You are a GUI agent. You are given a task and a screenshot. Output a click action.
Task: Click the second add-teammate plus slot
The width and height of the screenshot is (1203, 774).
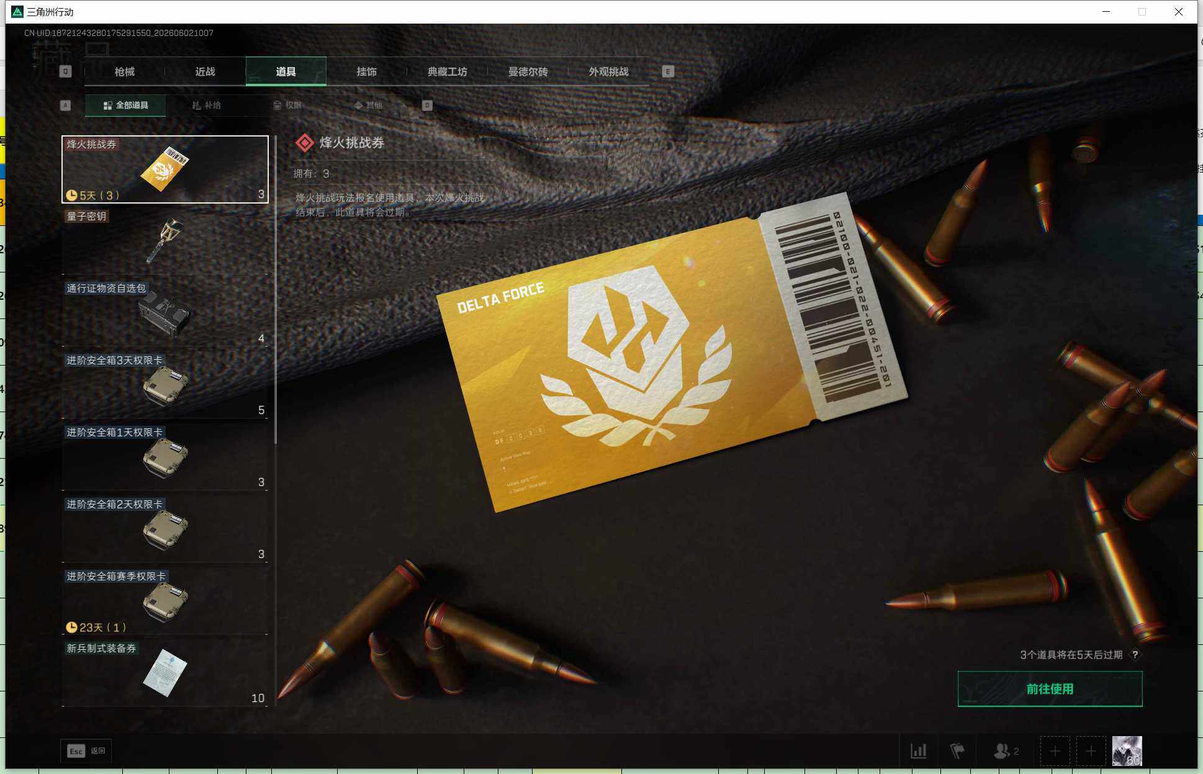[1091, 751]
